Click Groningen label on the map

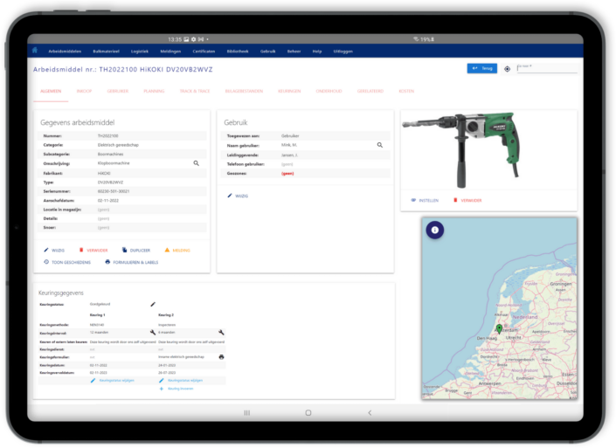(x=561, y=284)
